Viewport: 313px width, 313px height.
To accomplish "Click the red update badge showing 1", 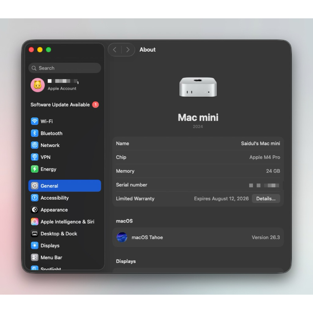I will (95, 105).
